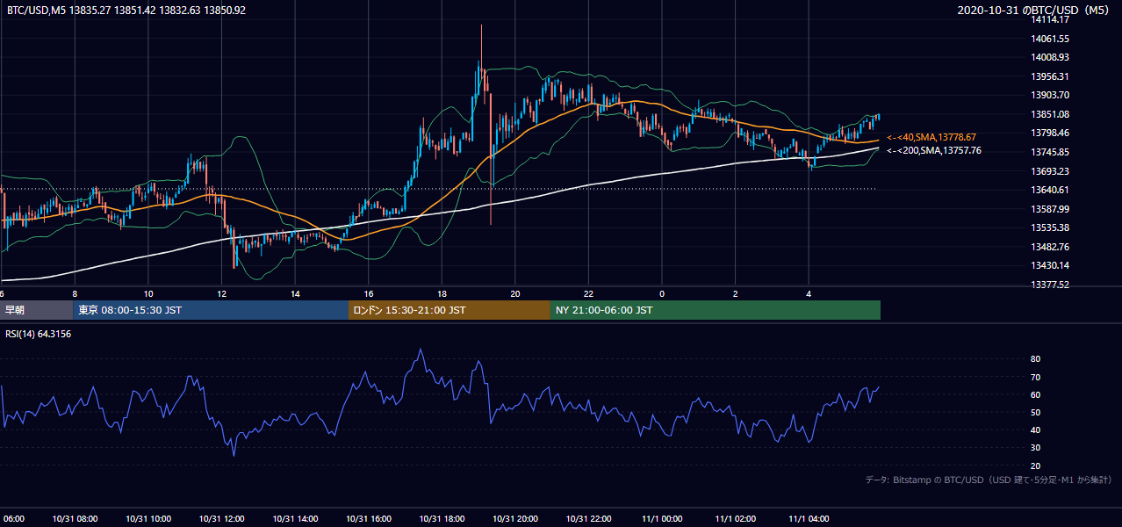Click the 10/31 16:00 time axis label
The height and width of the screenshot is (527, 1122).
coord(368,519)
